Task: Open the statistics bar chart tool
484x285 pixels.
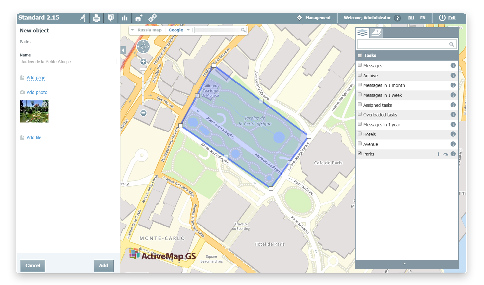Action: (x=124, y=18)
